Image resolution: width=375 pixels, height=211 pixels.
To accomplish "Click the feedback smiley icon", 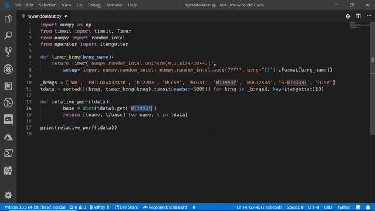I will pos(358,207).
